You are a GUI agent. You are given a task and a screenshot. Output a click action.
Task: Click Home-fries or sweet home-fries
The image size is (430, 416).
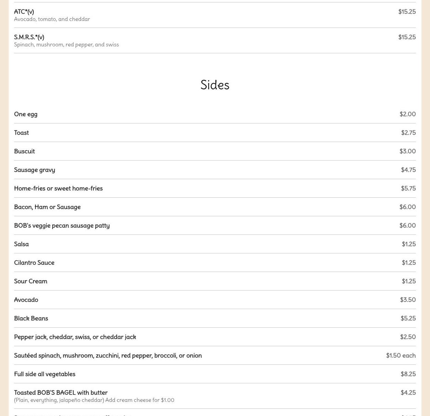[x=58, y=188]
